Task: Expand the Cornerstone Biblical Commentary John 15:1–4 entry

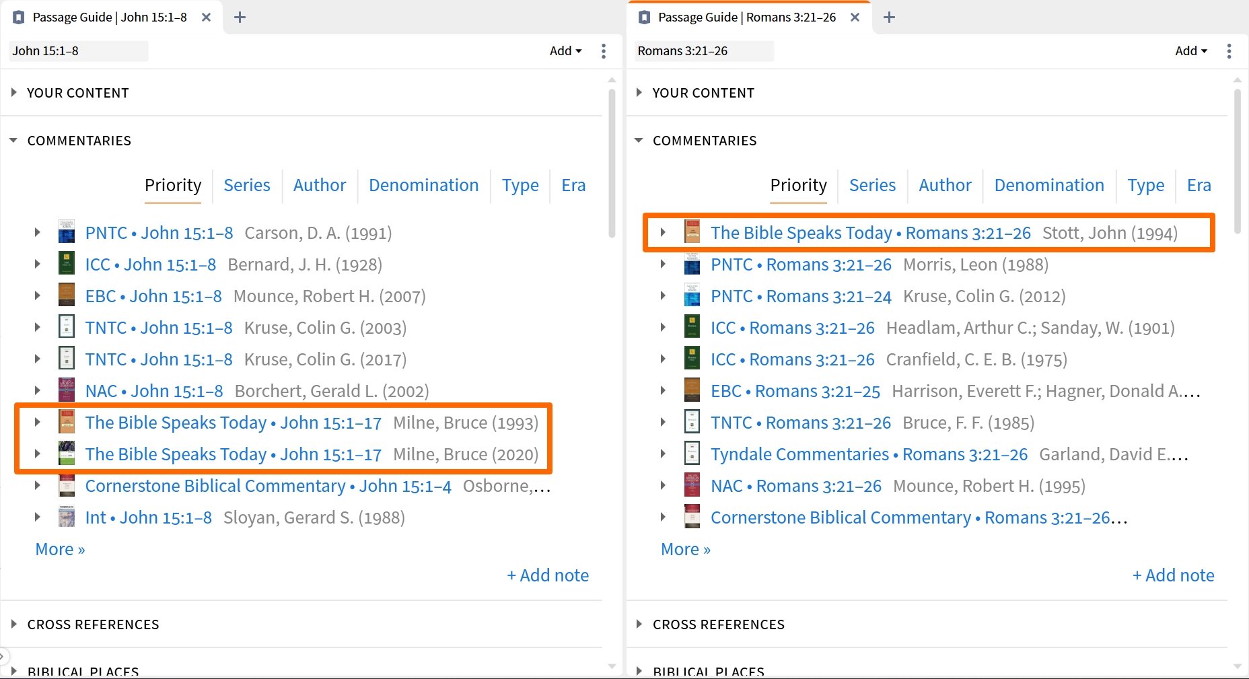Action: pyautogui.click(x=38, y=485)
